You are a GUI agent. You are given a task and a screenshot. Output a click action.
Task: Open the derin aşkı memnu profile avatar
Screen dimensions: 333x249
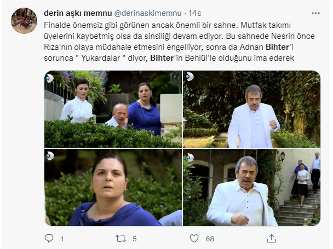tap(24, 21)
